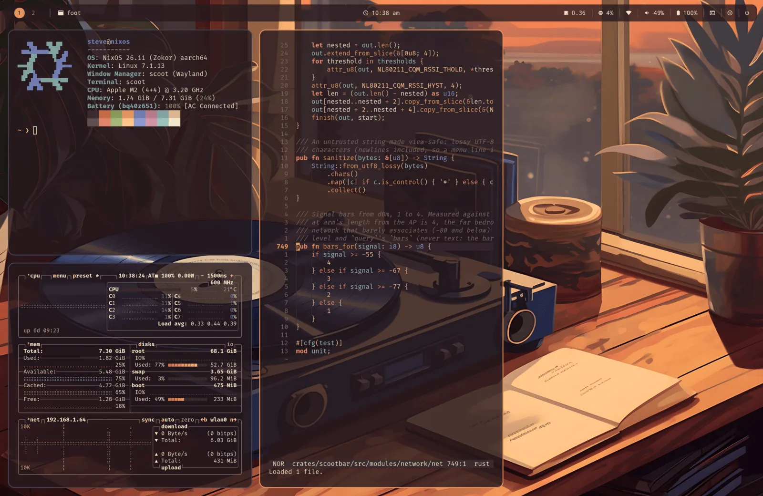Click 'mod unit;' line in editor

click(313, 351)
